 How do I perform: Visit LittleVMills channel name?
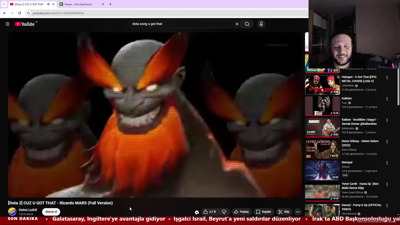pyautogui.click(x=348, y=86)
